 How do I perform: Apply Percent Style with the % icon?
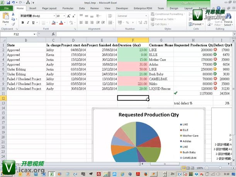[x=127, y=22]
